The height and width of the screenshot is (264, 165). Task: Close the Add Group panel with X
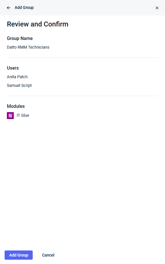(157, 8)
